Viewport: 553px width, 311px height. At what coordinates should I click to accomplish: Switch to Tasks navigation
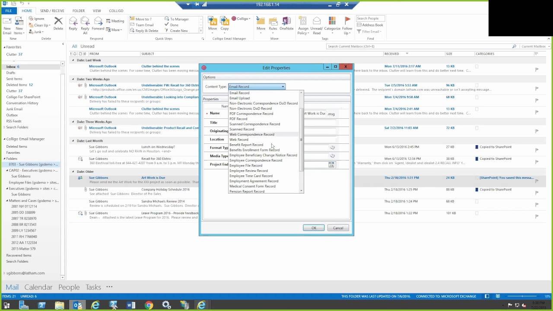(x=93, y=287)
